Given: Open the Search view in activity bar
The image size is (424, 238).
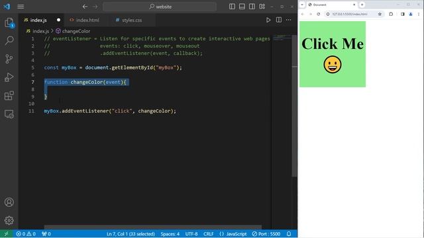Looking at the screenshot, I should tap(9, 41).
